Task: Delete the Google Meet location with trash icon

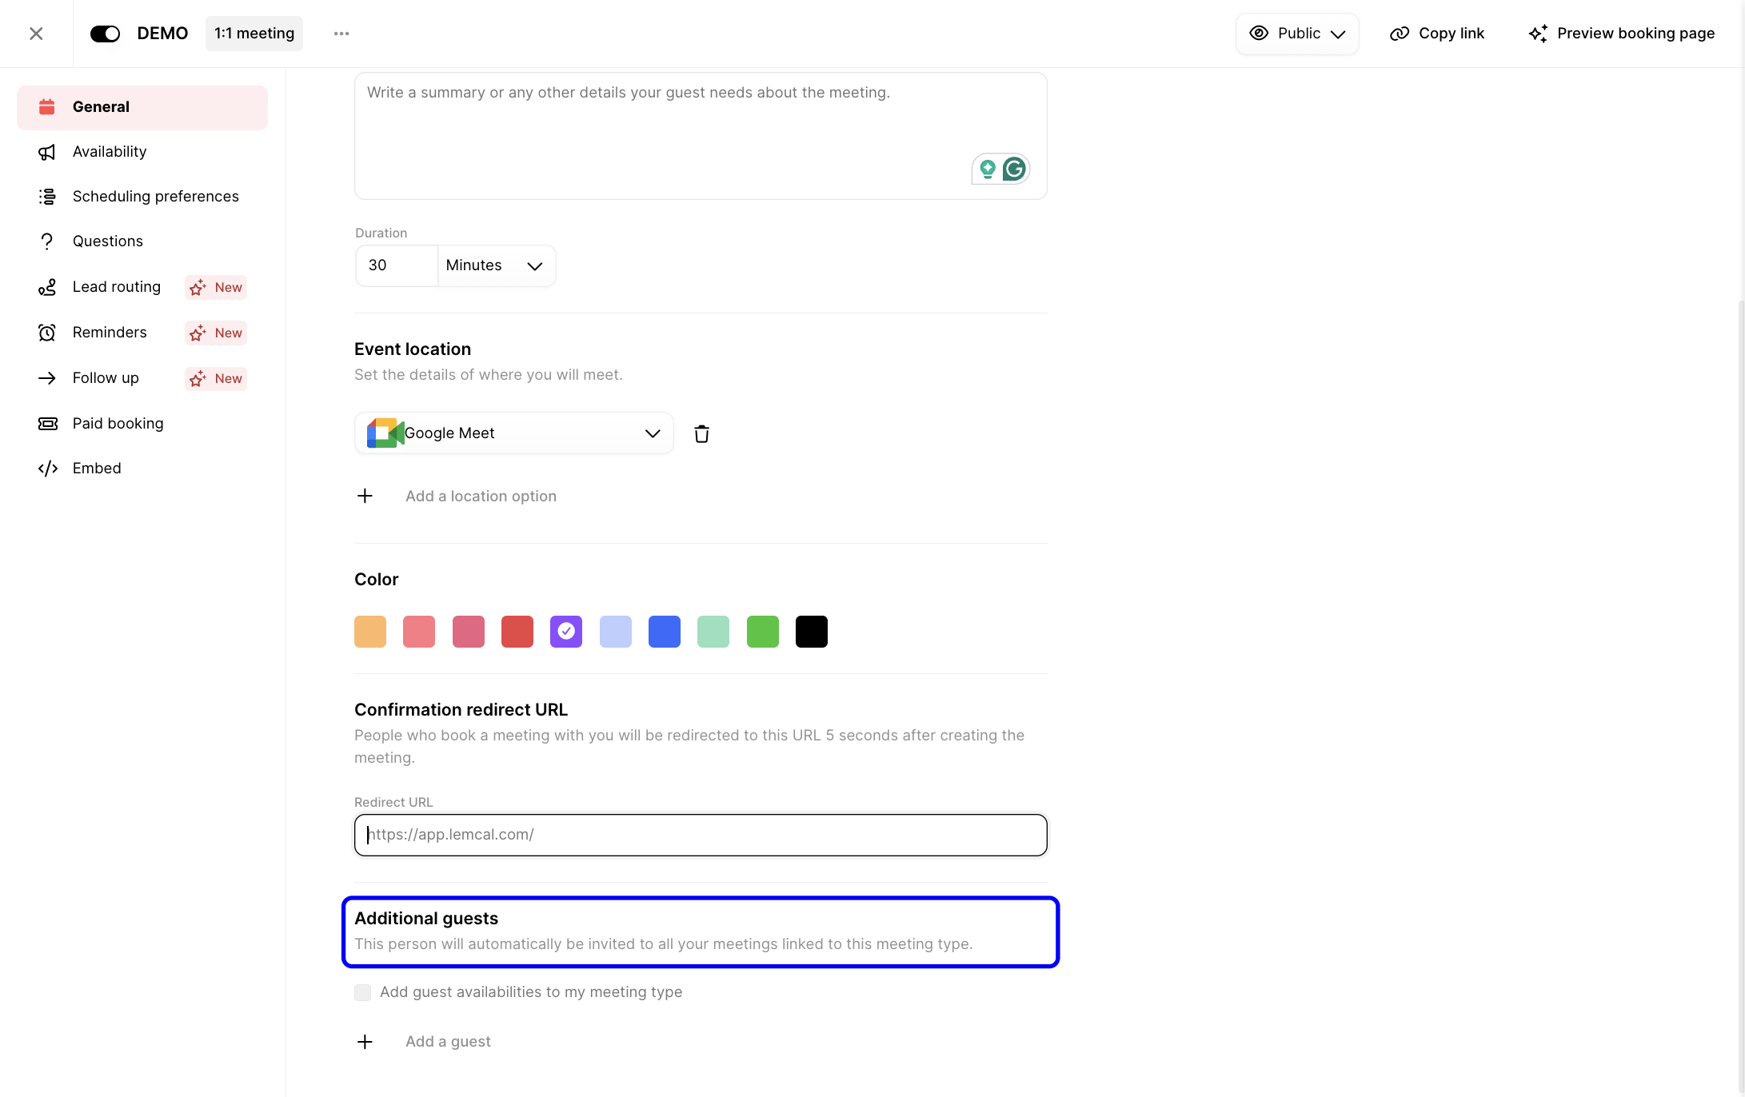Action: [701, 433]
